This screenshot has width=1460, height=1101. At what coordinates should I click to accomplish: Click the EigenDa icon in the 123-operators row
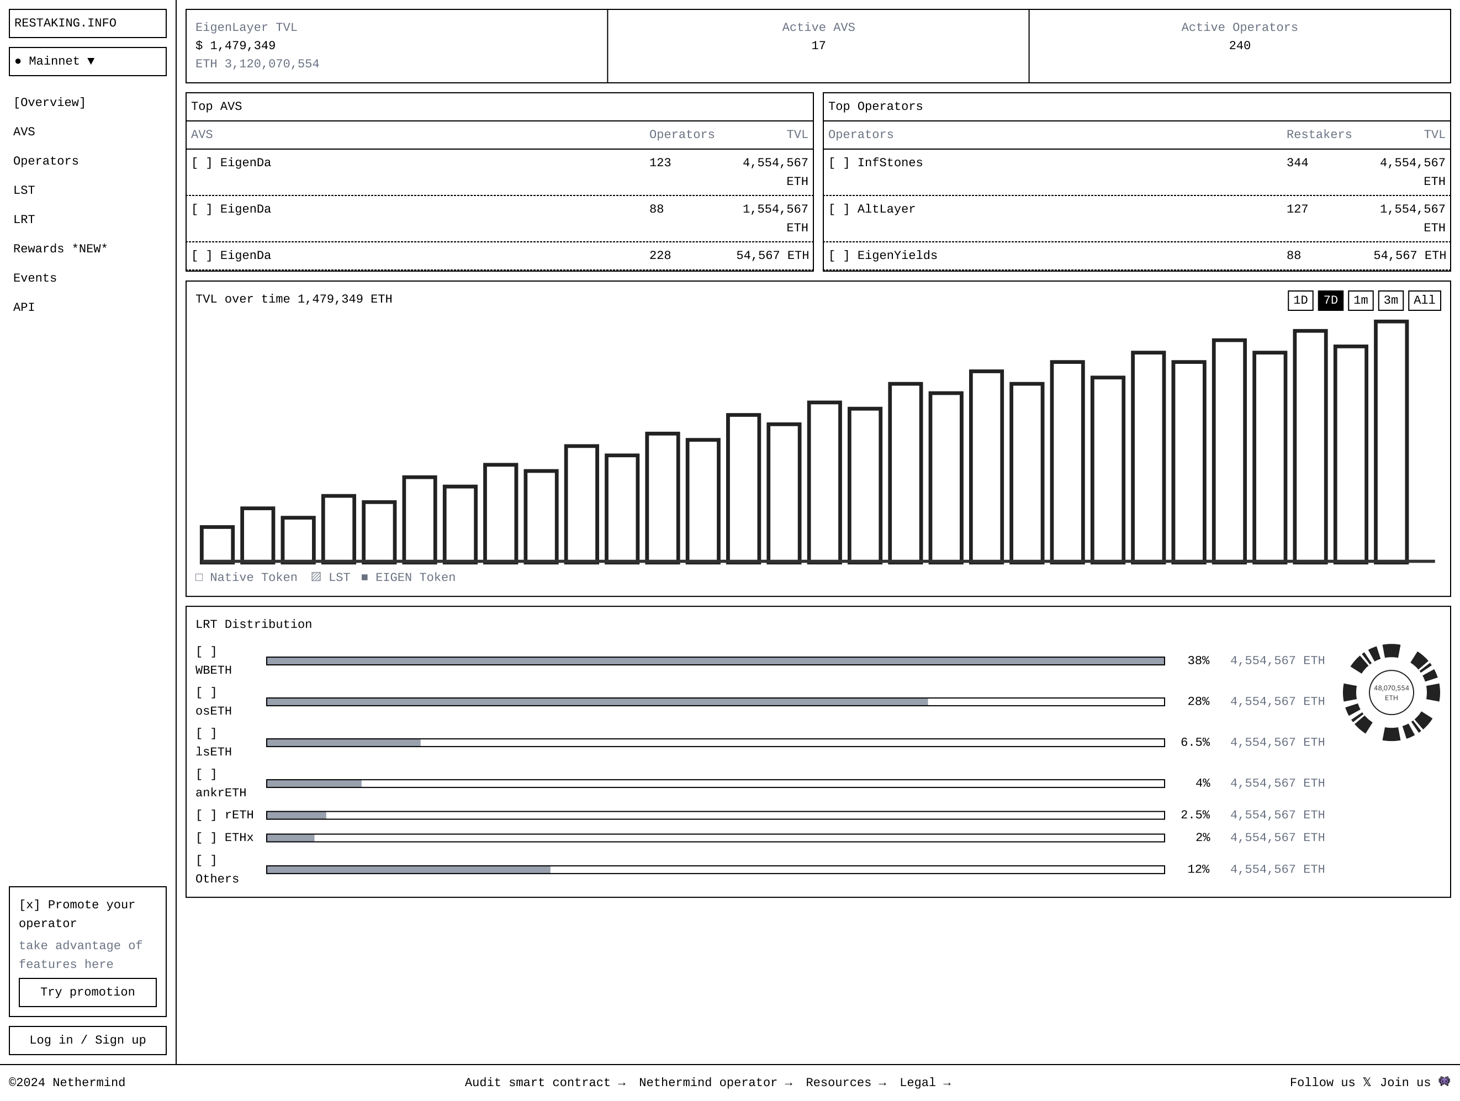tap(202, 163)
